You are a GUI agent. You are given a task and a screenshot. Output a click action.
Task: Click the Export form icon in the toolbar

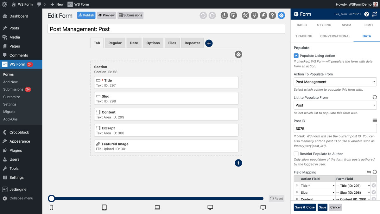pos(233,15)
